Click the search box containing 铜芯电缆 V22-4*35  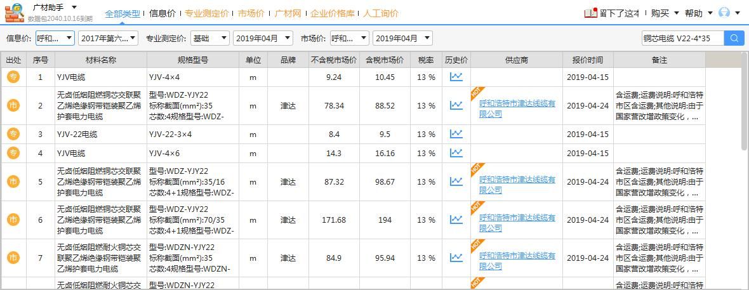pyautogui.click(x=682, y=38)
